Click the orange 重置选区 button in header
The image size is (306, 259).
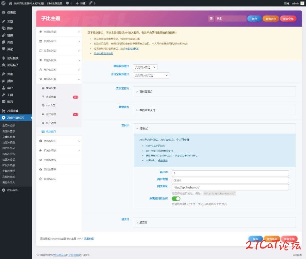(271, 19)
